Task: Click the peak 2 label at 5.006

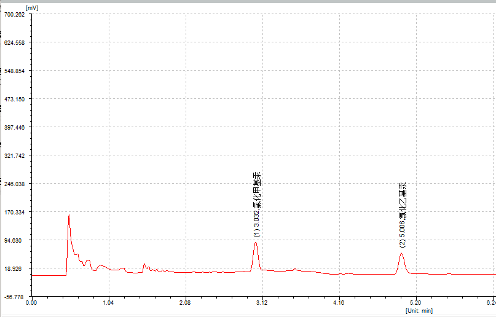Action: tap(403, 214)
